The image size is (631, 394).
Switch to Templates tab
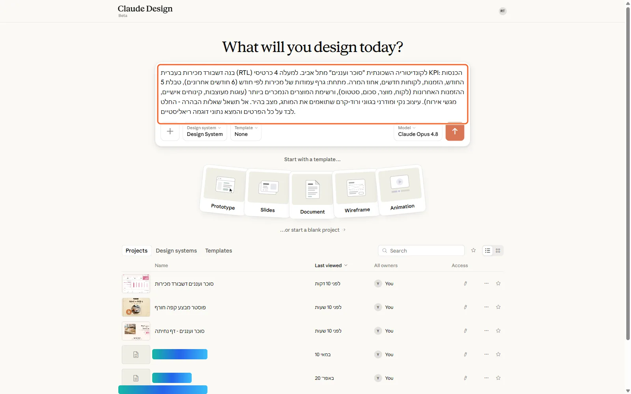218,251
